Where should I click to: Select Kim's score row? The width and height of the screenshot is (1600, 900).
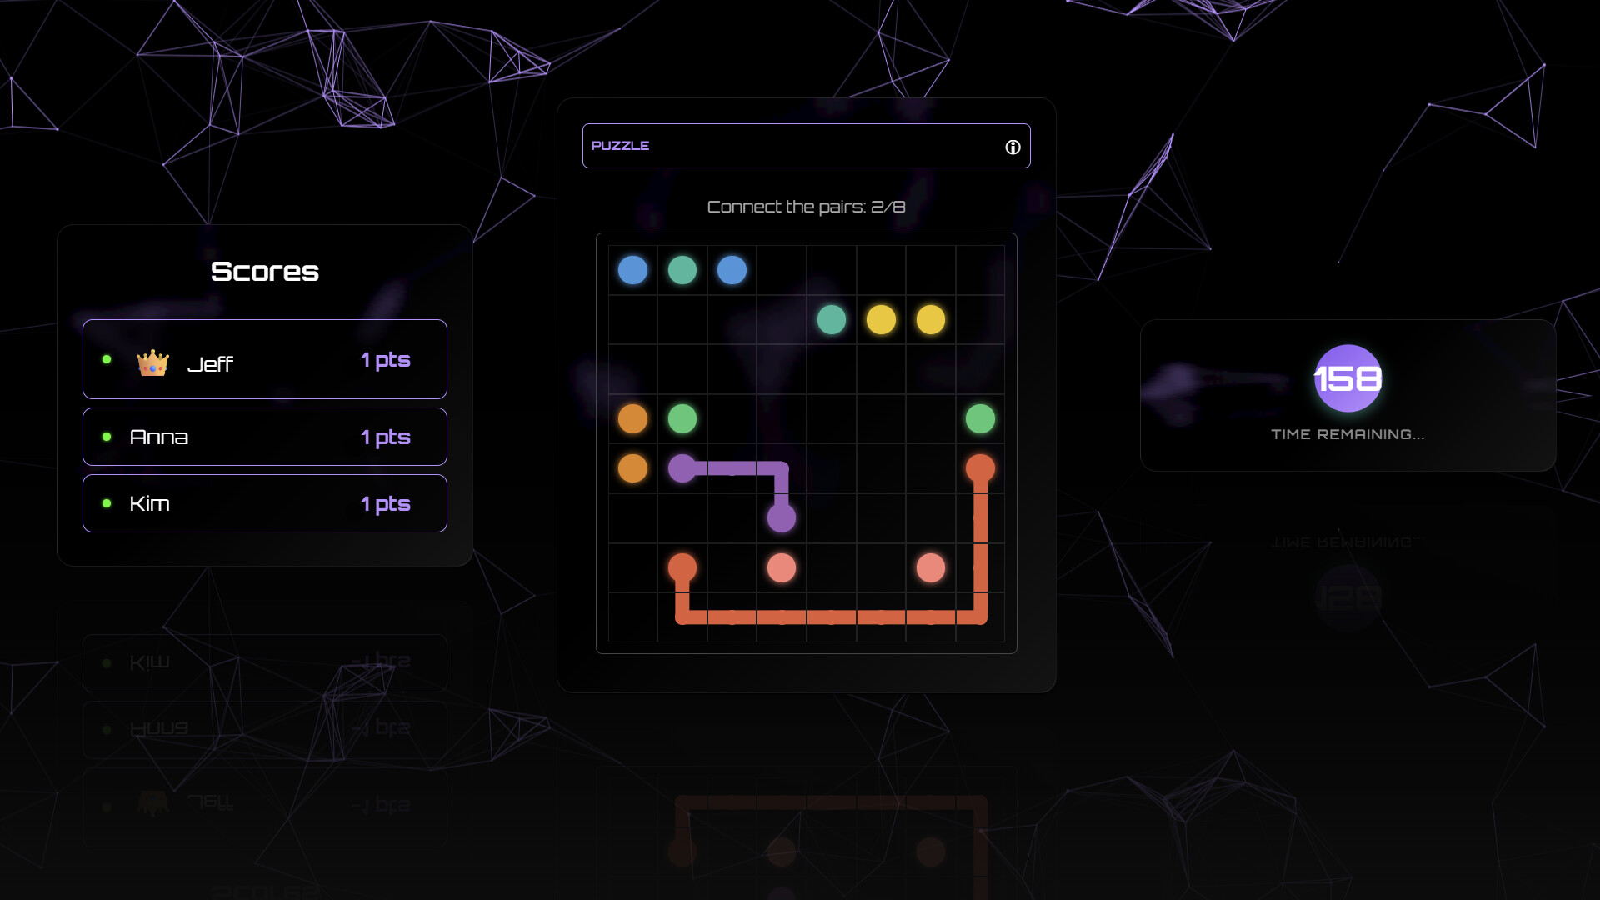265,503
